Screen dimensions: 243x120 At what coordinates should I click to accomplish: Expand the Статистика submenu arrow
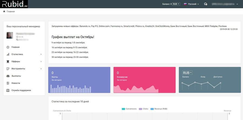(x=41, y=54)
